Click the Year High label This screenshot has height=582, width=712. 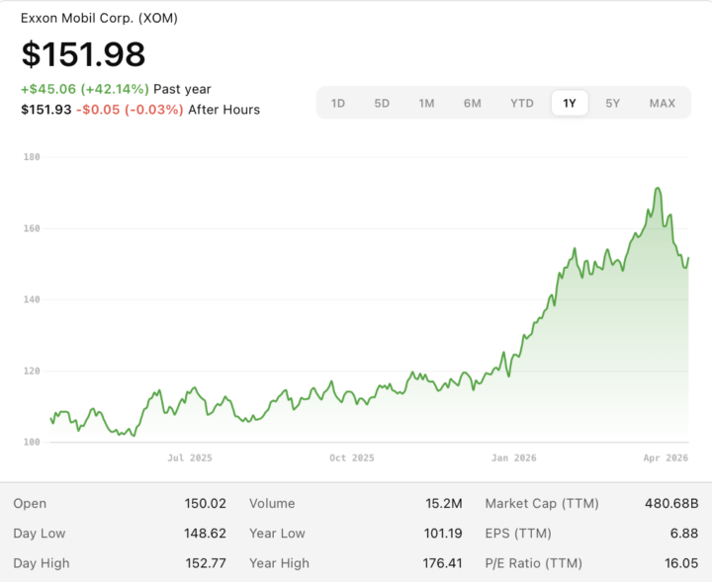279,563
